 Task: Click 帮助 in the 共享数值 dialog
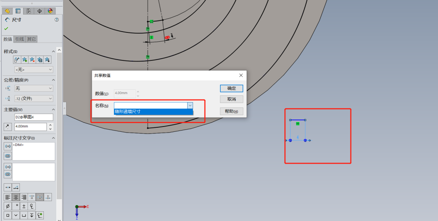point(232,111)
